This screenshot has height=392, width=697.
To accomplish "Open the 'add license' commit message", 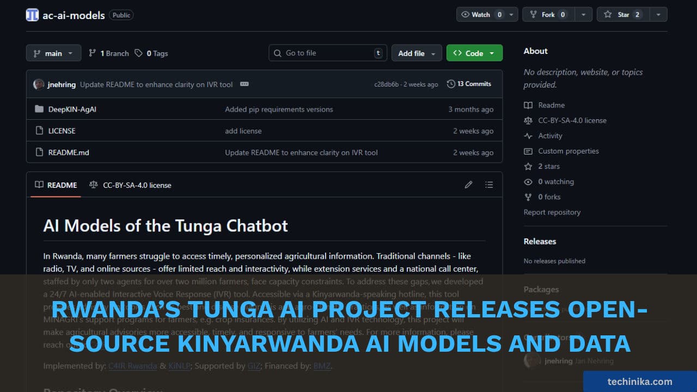I will coord(243,131).
